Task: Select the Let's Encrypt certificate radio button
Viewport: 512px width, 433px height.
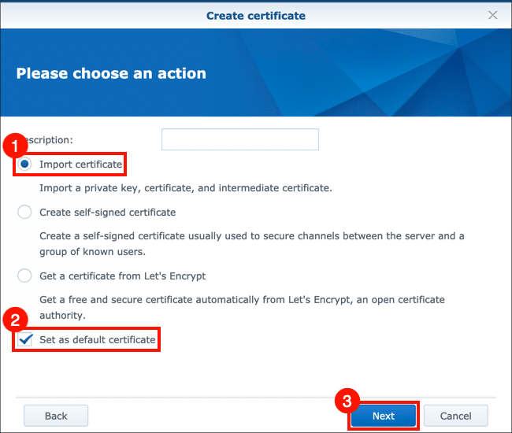Action: tap(25, 276)
